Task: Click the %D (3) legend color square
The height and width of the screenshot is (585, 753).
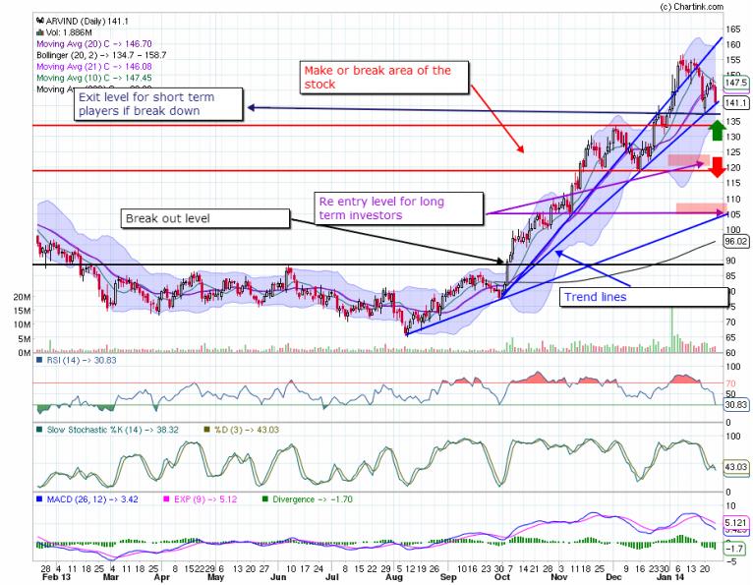Action: 207,430
